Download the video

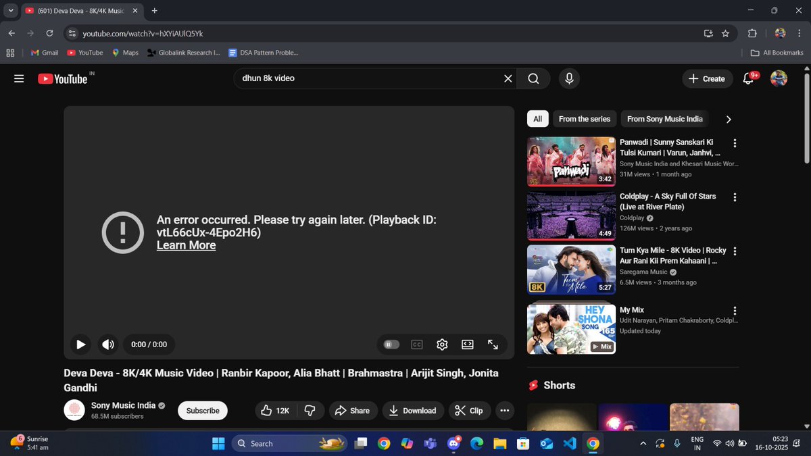[412, 411]
